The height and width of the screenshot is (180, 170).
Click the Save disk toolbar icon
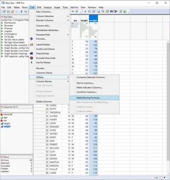click(17, 12)
